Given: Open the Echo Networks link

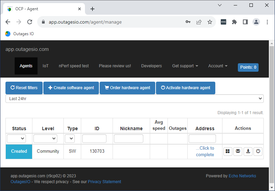Looking at the screenshot, I should [242, 176].
